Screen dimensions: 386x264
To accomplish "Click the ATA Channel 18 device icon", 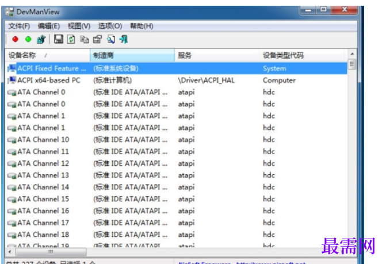I will click(12, 235).
